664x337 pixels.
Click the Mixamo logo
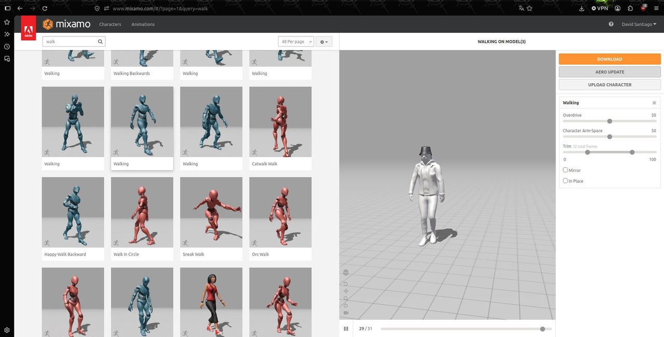[66, 24]
